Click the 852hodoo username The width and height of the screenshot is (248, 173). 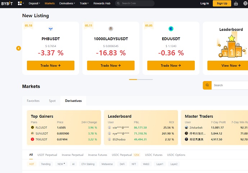[119, 139]
